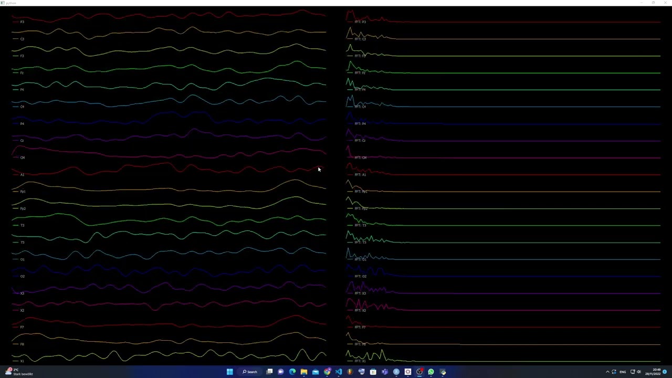Click the FFT: X3 spectrum label
672x378 pixels.
click(360, 293)
